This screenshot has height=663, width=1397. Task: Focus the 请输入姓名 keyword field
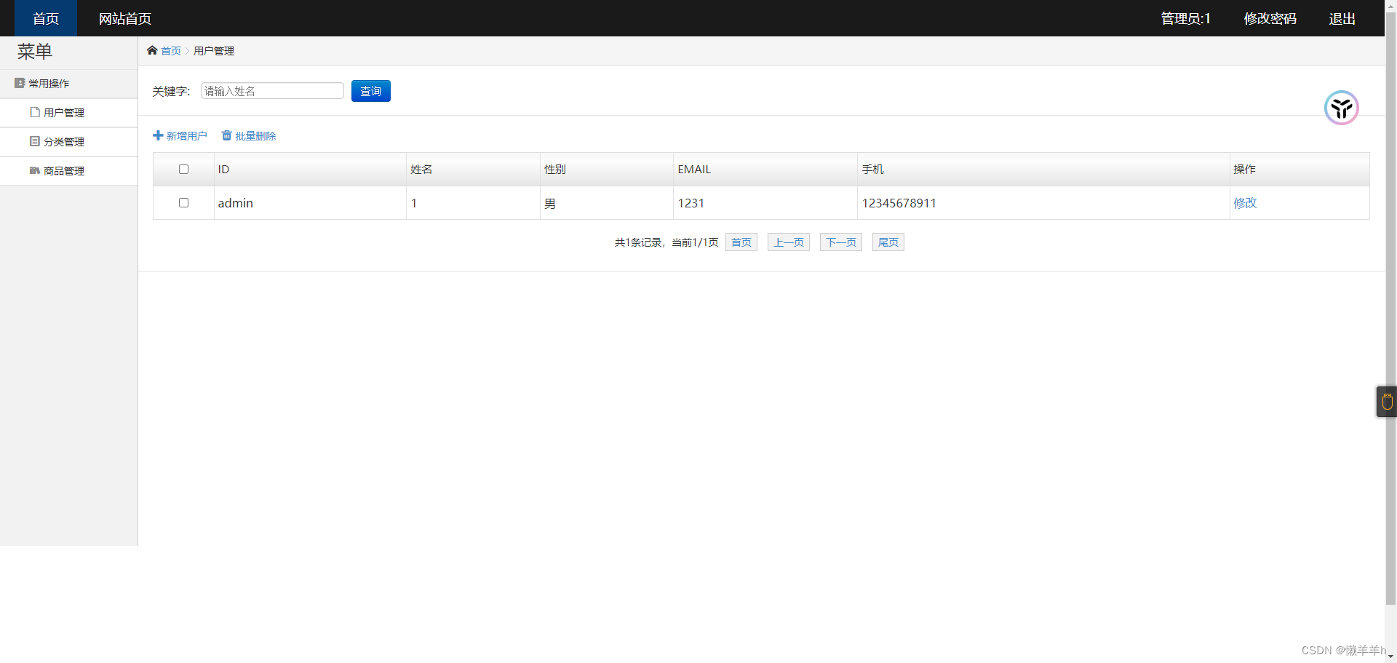(272, 91)
